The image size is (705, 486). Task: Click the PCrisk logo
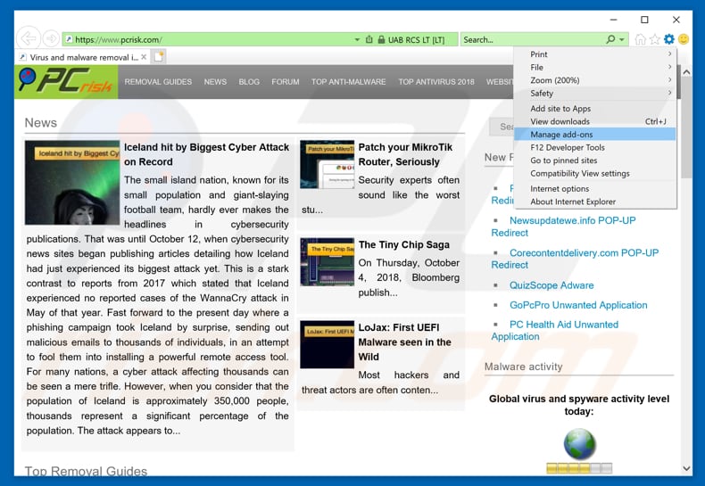(66, 82)
